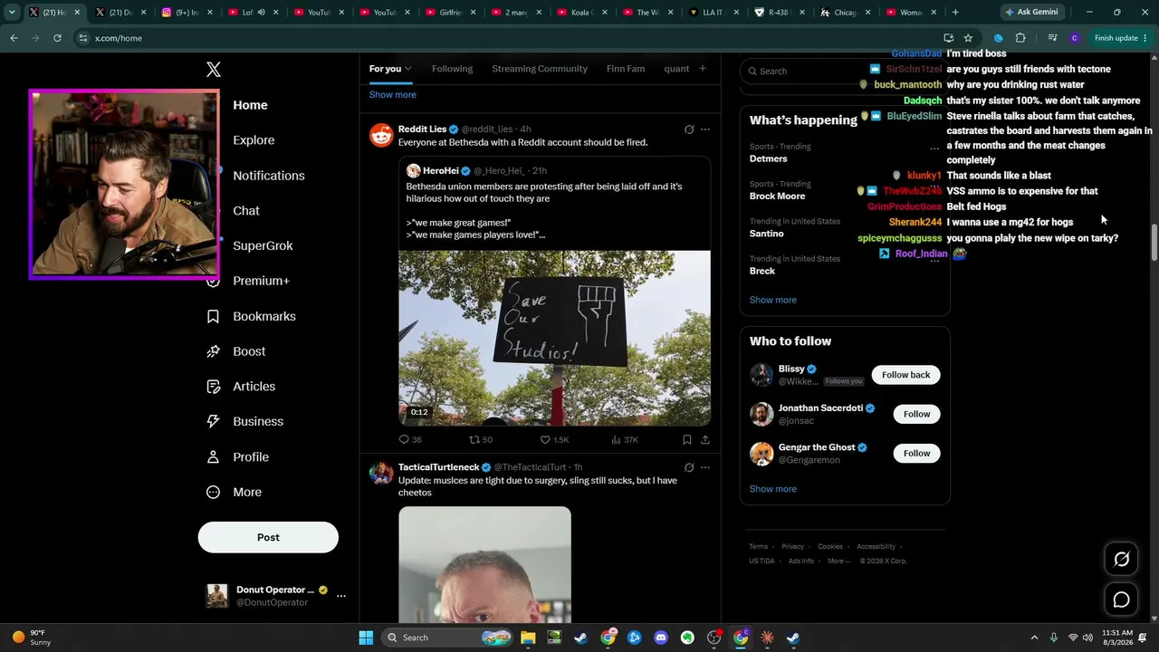The height and width of the screenshot is (652, 1159).
Task: Open the taskbar volume control
Action: click(1087, 638)
